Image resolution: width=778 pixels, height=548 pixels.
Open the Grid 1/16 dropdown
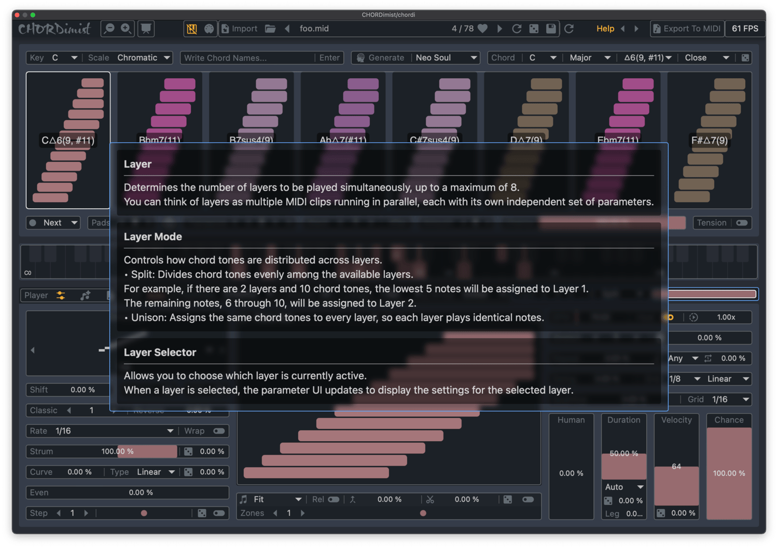(730, 399)
